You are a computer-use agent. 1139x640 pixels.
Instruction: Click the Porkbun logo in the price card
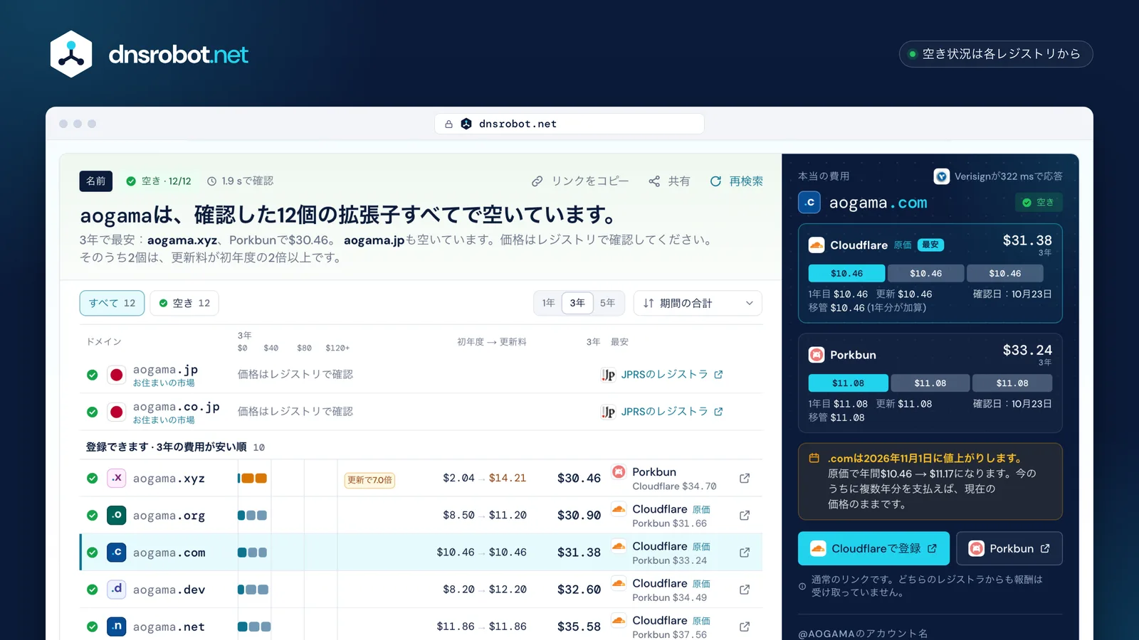tap(817, 355)
